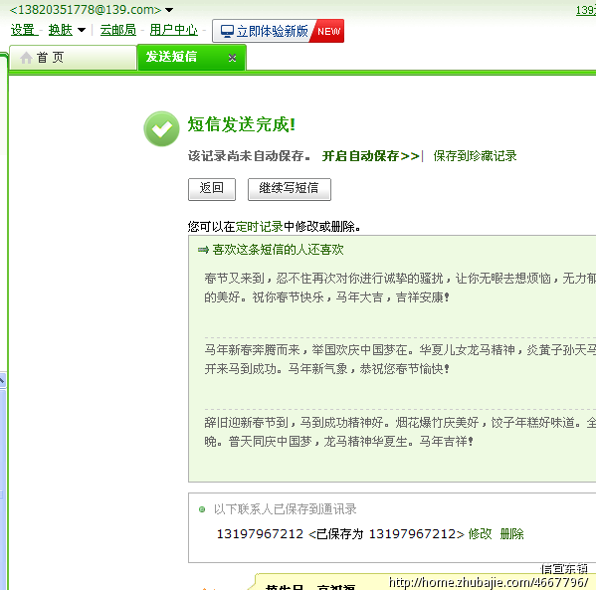This screenshot has width=596, height=590.
Task: Click the green bullet icon beside 以下联系人已保存到通讯录
Action: (202, 509)
